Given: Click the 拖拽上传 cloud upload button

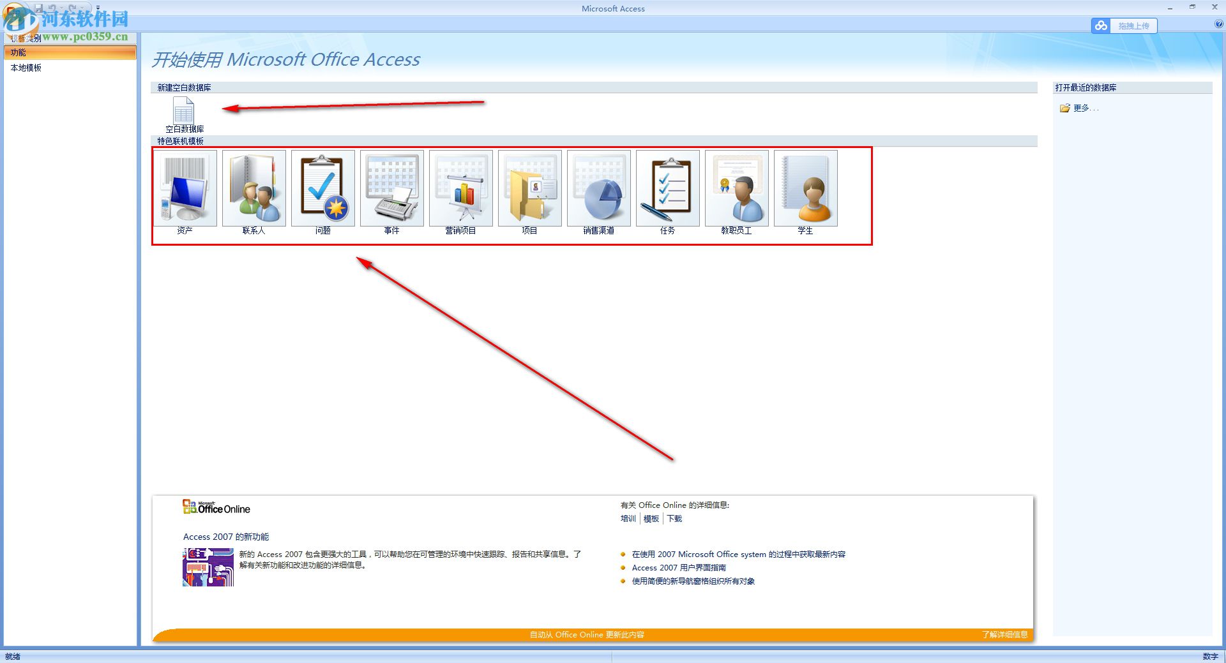Looking at the screenshot, I should (x=1124, y=26).
